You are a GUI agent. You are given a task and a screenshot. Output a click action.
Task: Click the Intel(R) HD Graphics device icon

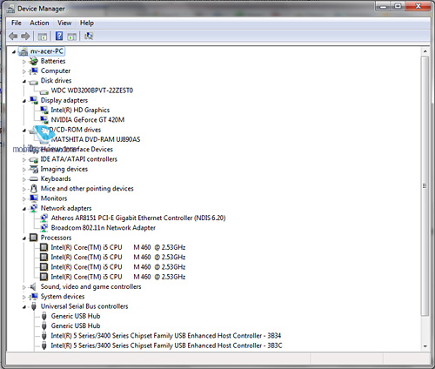coord(44,111)
